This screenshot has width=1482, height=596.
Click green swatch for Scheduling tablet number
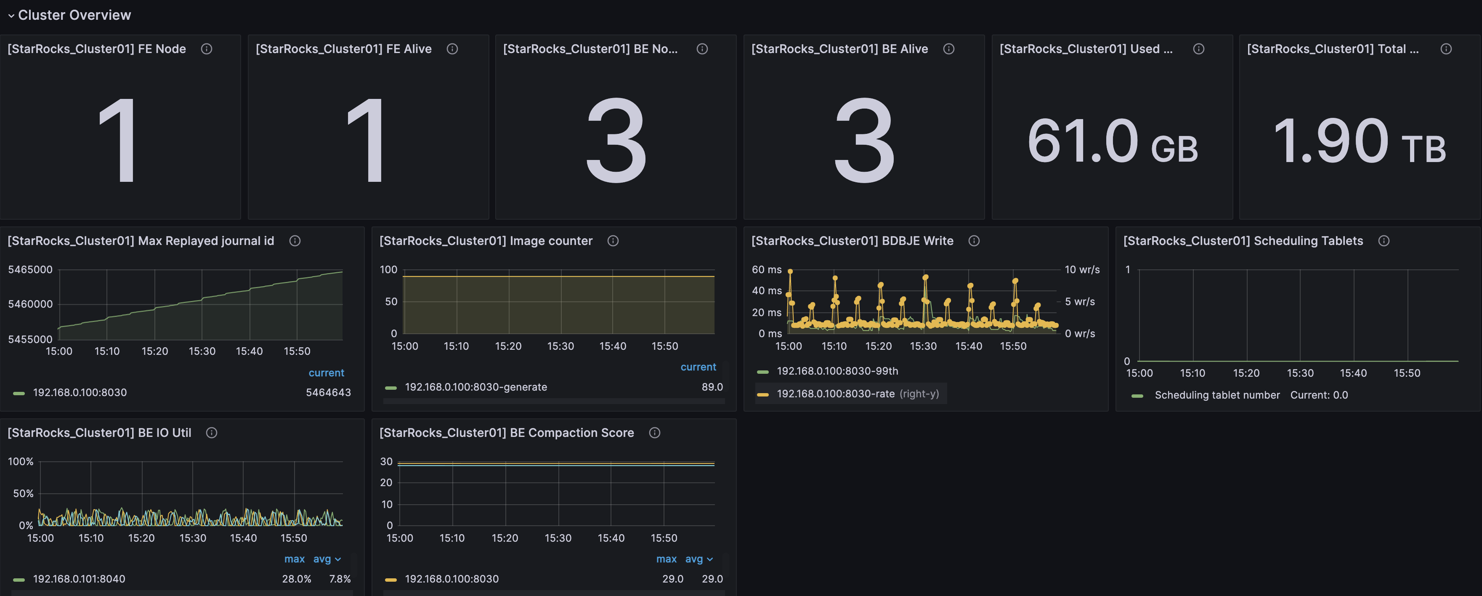pyautogui.click(x=1137, y=396)
